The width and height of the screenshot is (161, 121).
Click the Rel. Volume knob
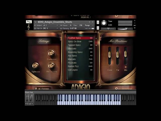tap(52, 66)
